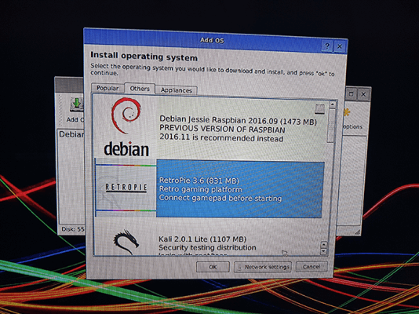Maximize the background window
Viewport: 419px width, 314px height.
[x=351, y=93]
